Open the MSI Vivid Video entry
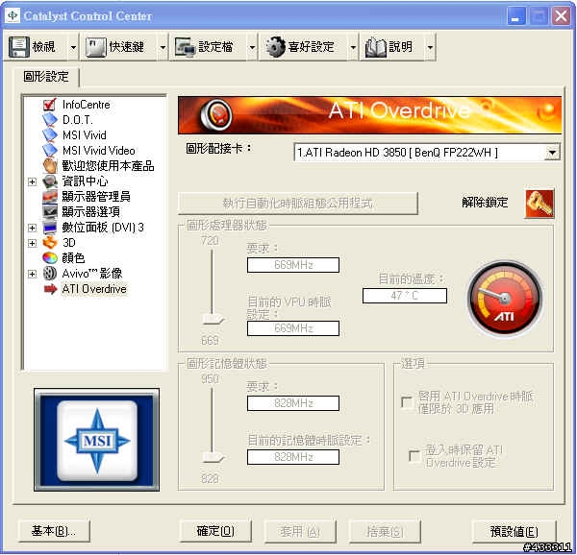 point(99,151)
